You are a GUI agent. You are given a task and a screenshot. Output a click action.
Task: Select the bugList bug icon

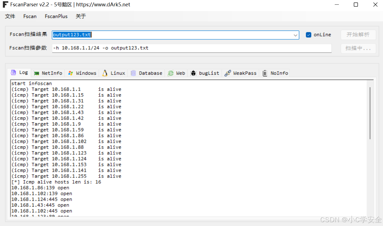(x=193, y=73)
